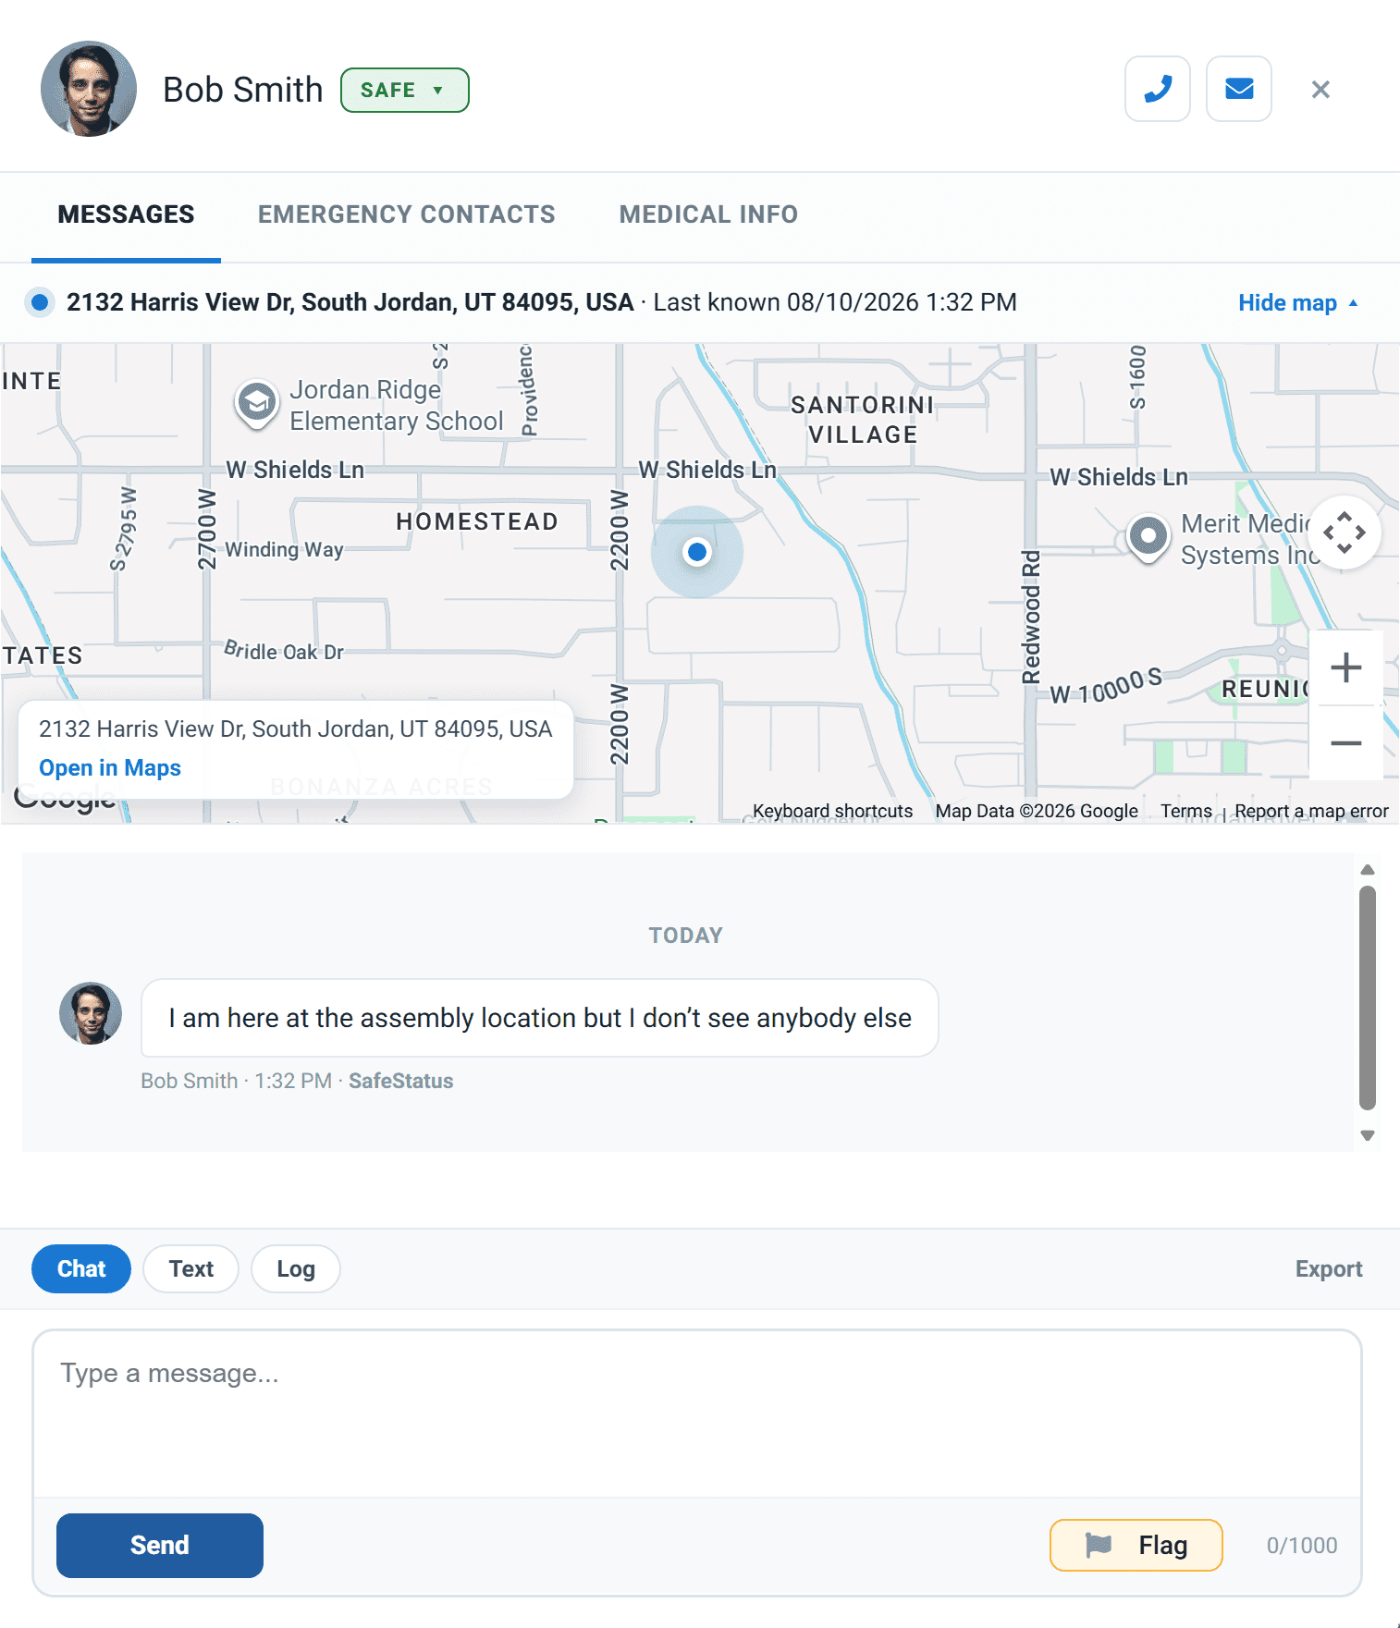
Task: Open the SAFE status dropdown
Action: [404, 91]
